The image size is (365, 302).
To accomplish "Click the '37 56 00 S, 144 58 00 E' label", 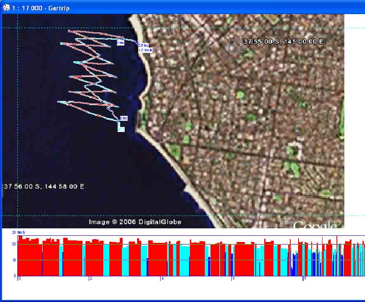I will 44,187.
